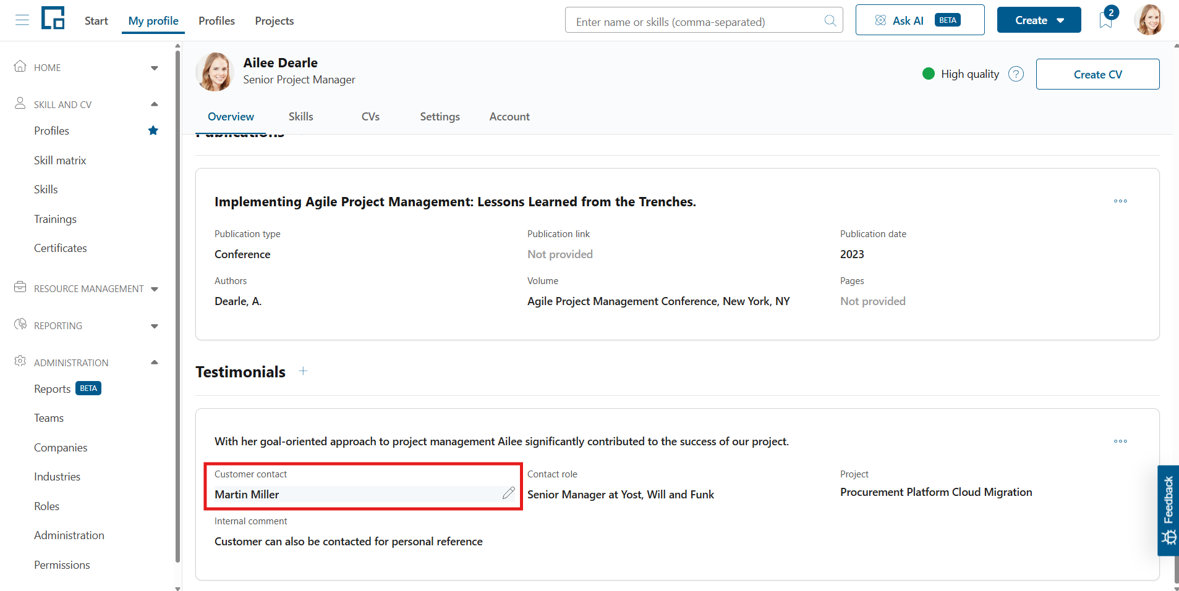
Task: Open Permissions in sidebar
Action: (62, 565)
